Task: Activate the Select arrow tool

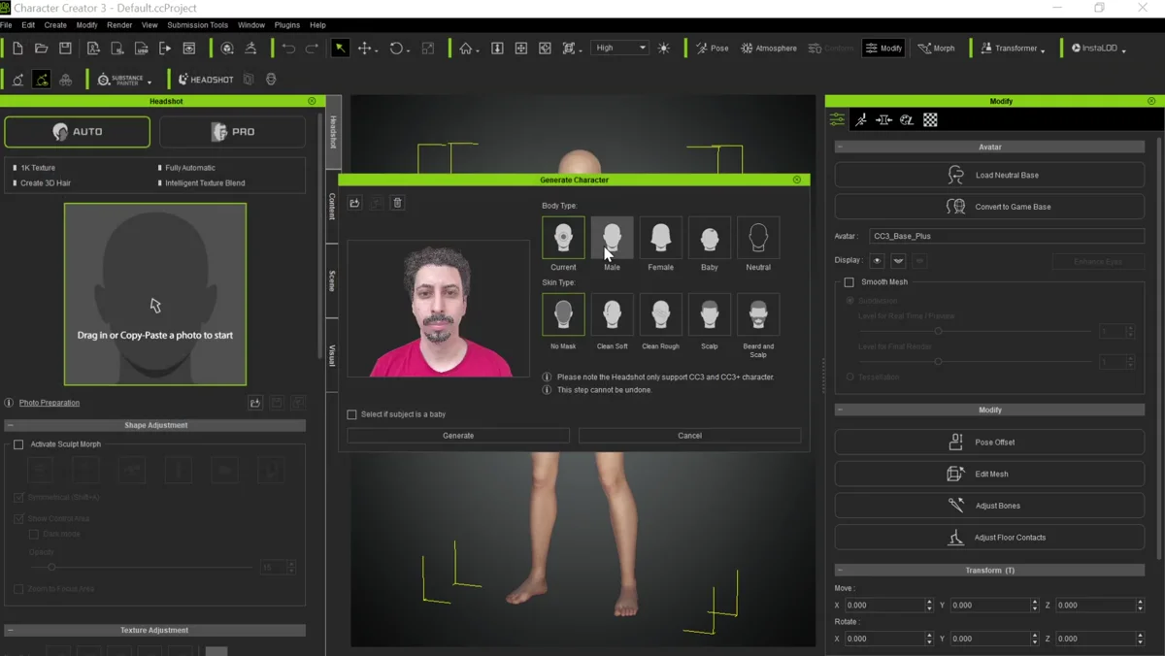Action: pyautogui.click(x=340, y=48)
